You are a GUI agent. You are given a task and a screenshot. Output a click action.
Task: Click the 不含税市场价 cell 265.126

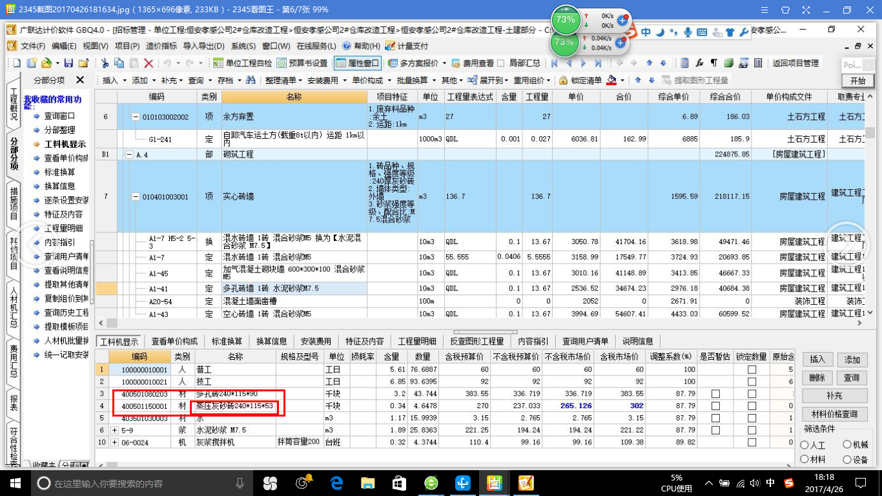[x=568, y=406]
